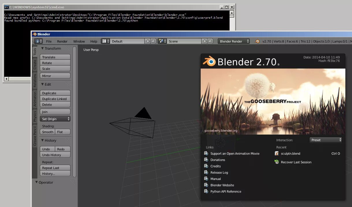Image resolution: width=352 pixels, height=207 pixels.
Task: Click the icon next to Manual
Action: [x=206, y=179]
